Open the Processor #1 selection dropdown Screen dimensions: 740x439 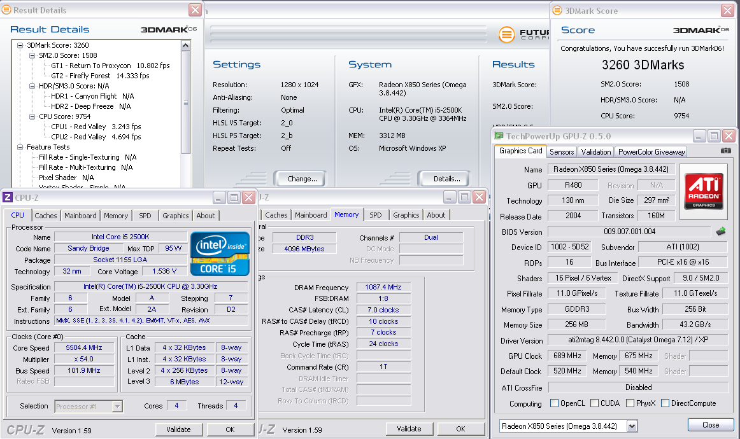point(118,407)
